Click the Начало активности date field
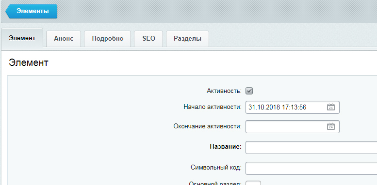Screen dimensions: 377x185 pos(293,107)
